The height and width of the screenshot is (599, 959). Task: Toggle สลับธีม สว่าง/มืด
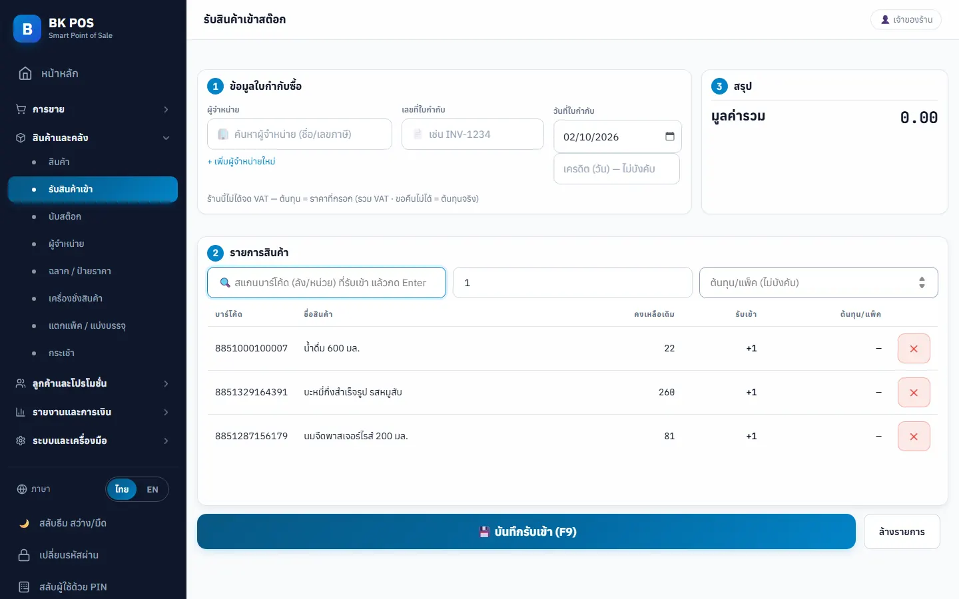93,523
